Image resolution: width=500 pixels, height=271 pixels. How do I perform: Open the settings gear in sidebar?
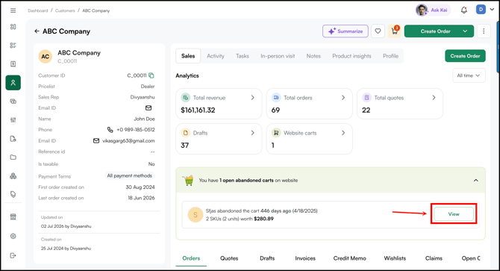(x=13, y=236)
